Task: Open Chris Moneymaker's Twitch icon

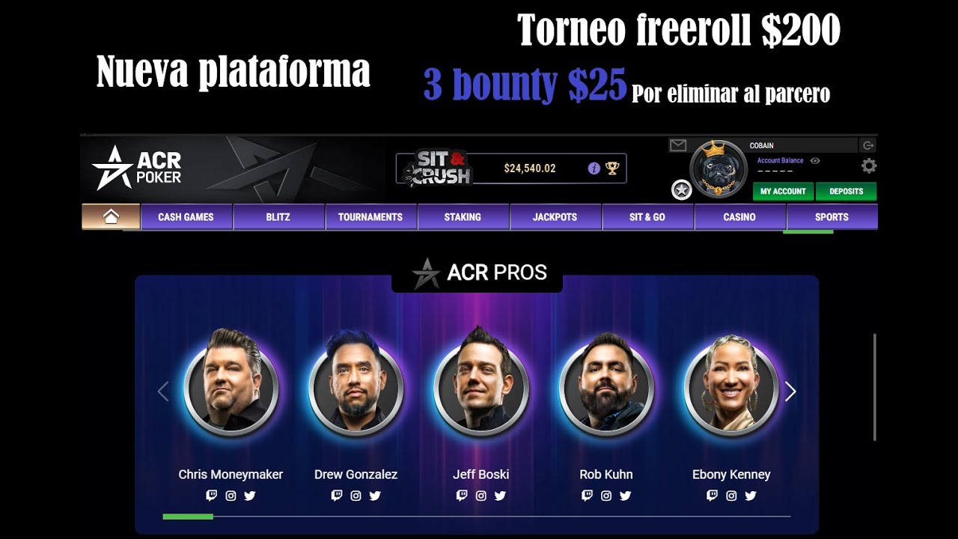Action: click(212, 496)
